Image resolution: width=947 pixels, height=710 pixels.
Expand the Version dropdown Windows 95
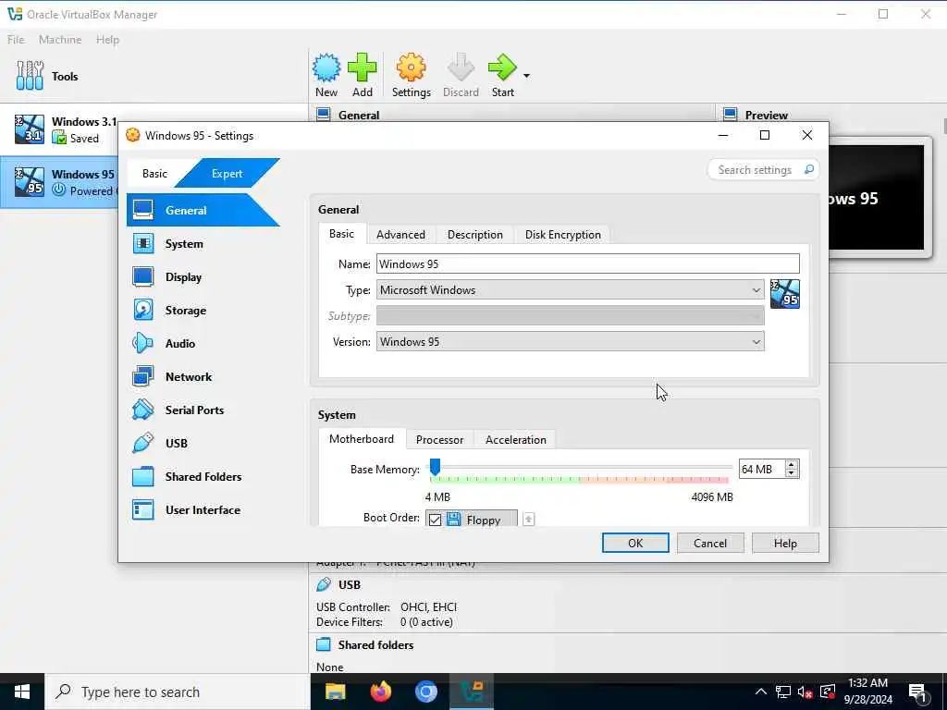tap(570, 342)
